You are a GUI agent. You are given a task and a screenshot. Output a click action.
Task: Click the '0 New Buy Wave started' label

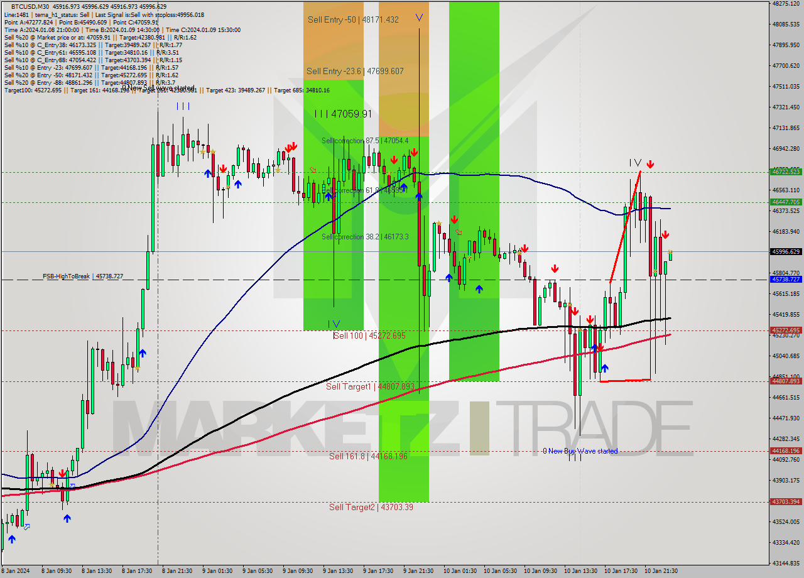580,451
